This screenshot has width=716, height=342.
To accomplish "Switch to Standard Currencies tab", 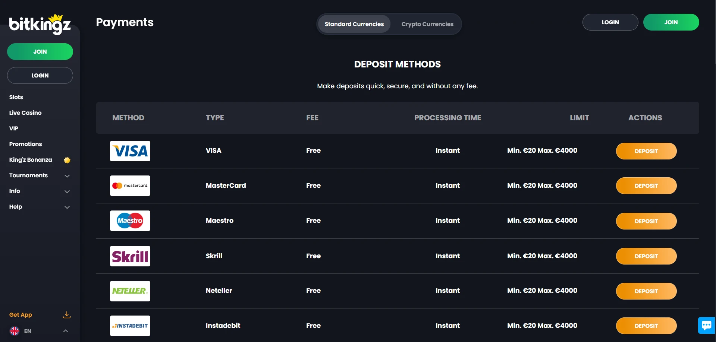I will (x=354, y=24).
